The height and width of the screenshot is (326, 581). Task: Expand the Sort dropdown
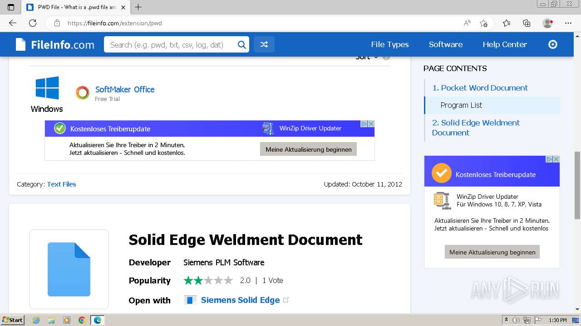pyautogui.click(x=367, y=58)
